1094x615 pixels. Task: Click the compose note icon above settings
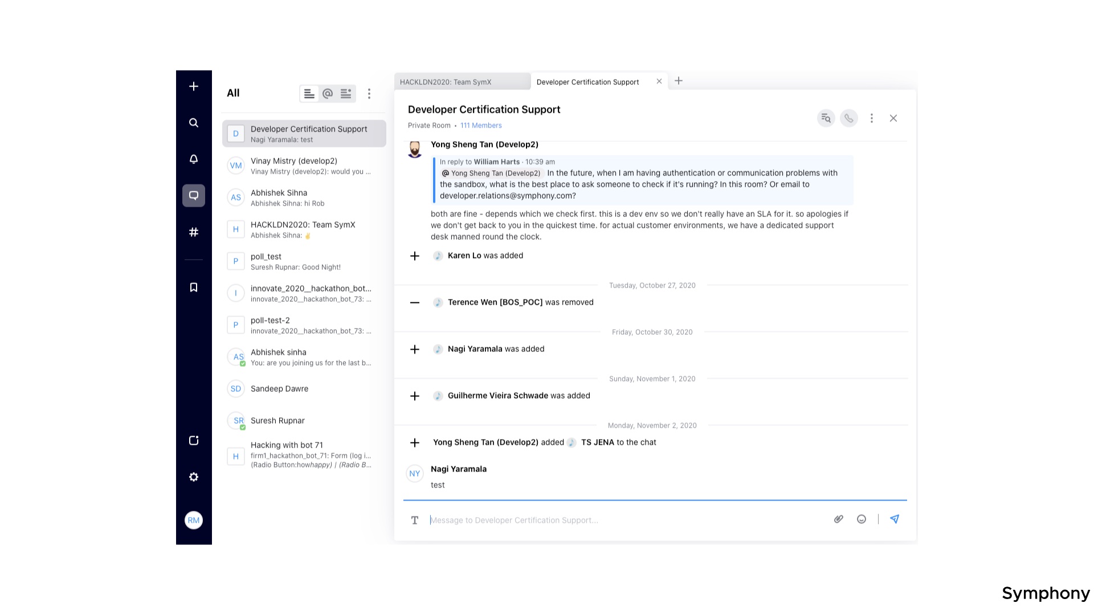click(x=194, y=440)
